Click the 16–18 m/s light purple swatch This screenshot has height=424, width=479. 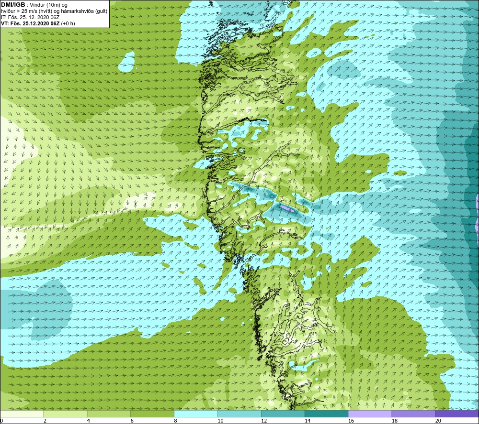pyautogui.click(x=370, y=414)
